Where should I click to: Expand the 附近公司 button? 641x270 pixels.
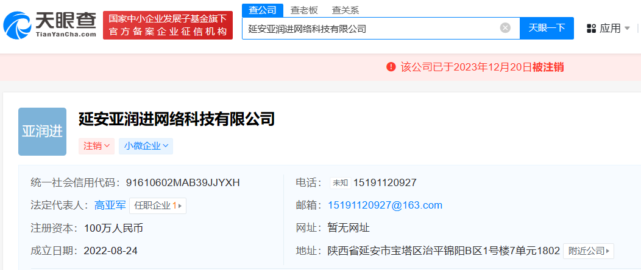click(x=588, y=251)
